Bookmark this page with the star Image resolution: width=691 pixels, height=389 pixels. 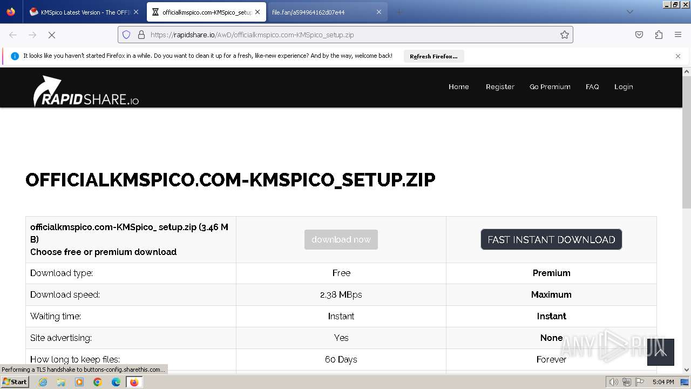pyautogui.click(x=565, y=35)
